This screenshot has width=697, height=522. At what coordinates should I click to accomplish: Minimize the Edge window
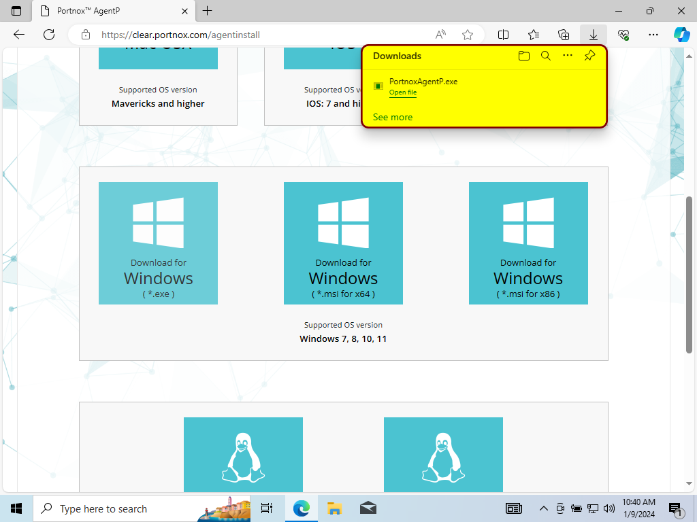pos(619,11)
